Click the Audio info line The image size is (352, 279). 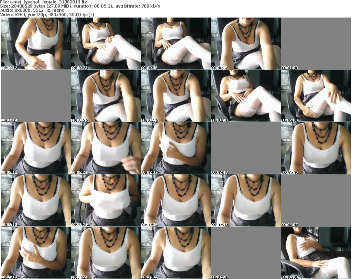coord(32,10)
